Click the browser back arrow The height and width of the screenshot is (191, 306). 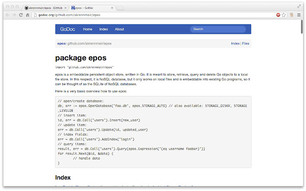coord(8,15)
